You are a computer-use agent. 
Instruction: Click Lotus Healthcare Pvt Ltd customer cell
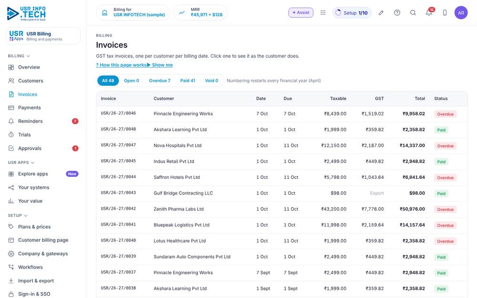click(179, 240)
